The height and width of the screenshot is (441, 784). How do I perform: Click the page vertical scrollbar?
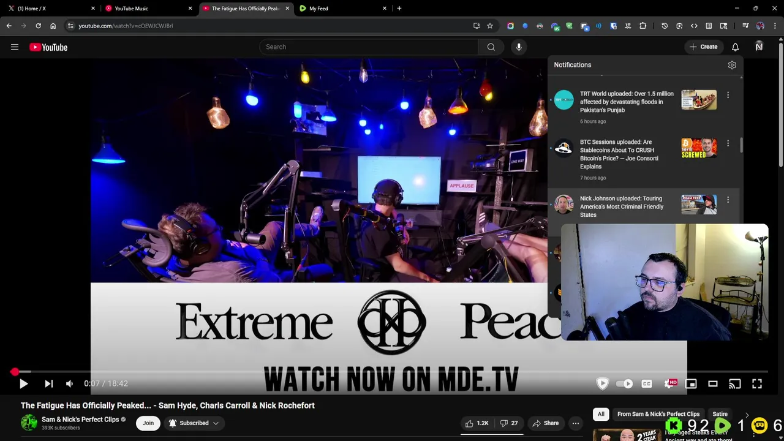(x=780, y=104)
